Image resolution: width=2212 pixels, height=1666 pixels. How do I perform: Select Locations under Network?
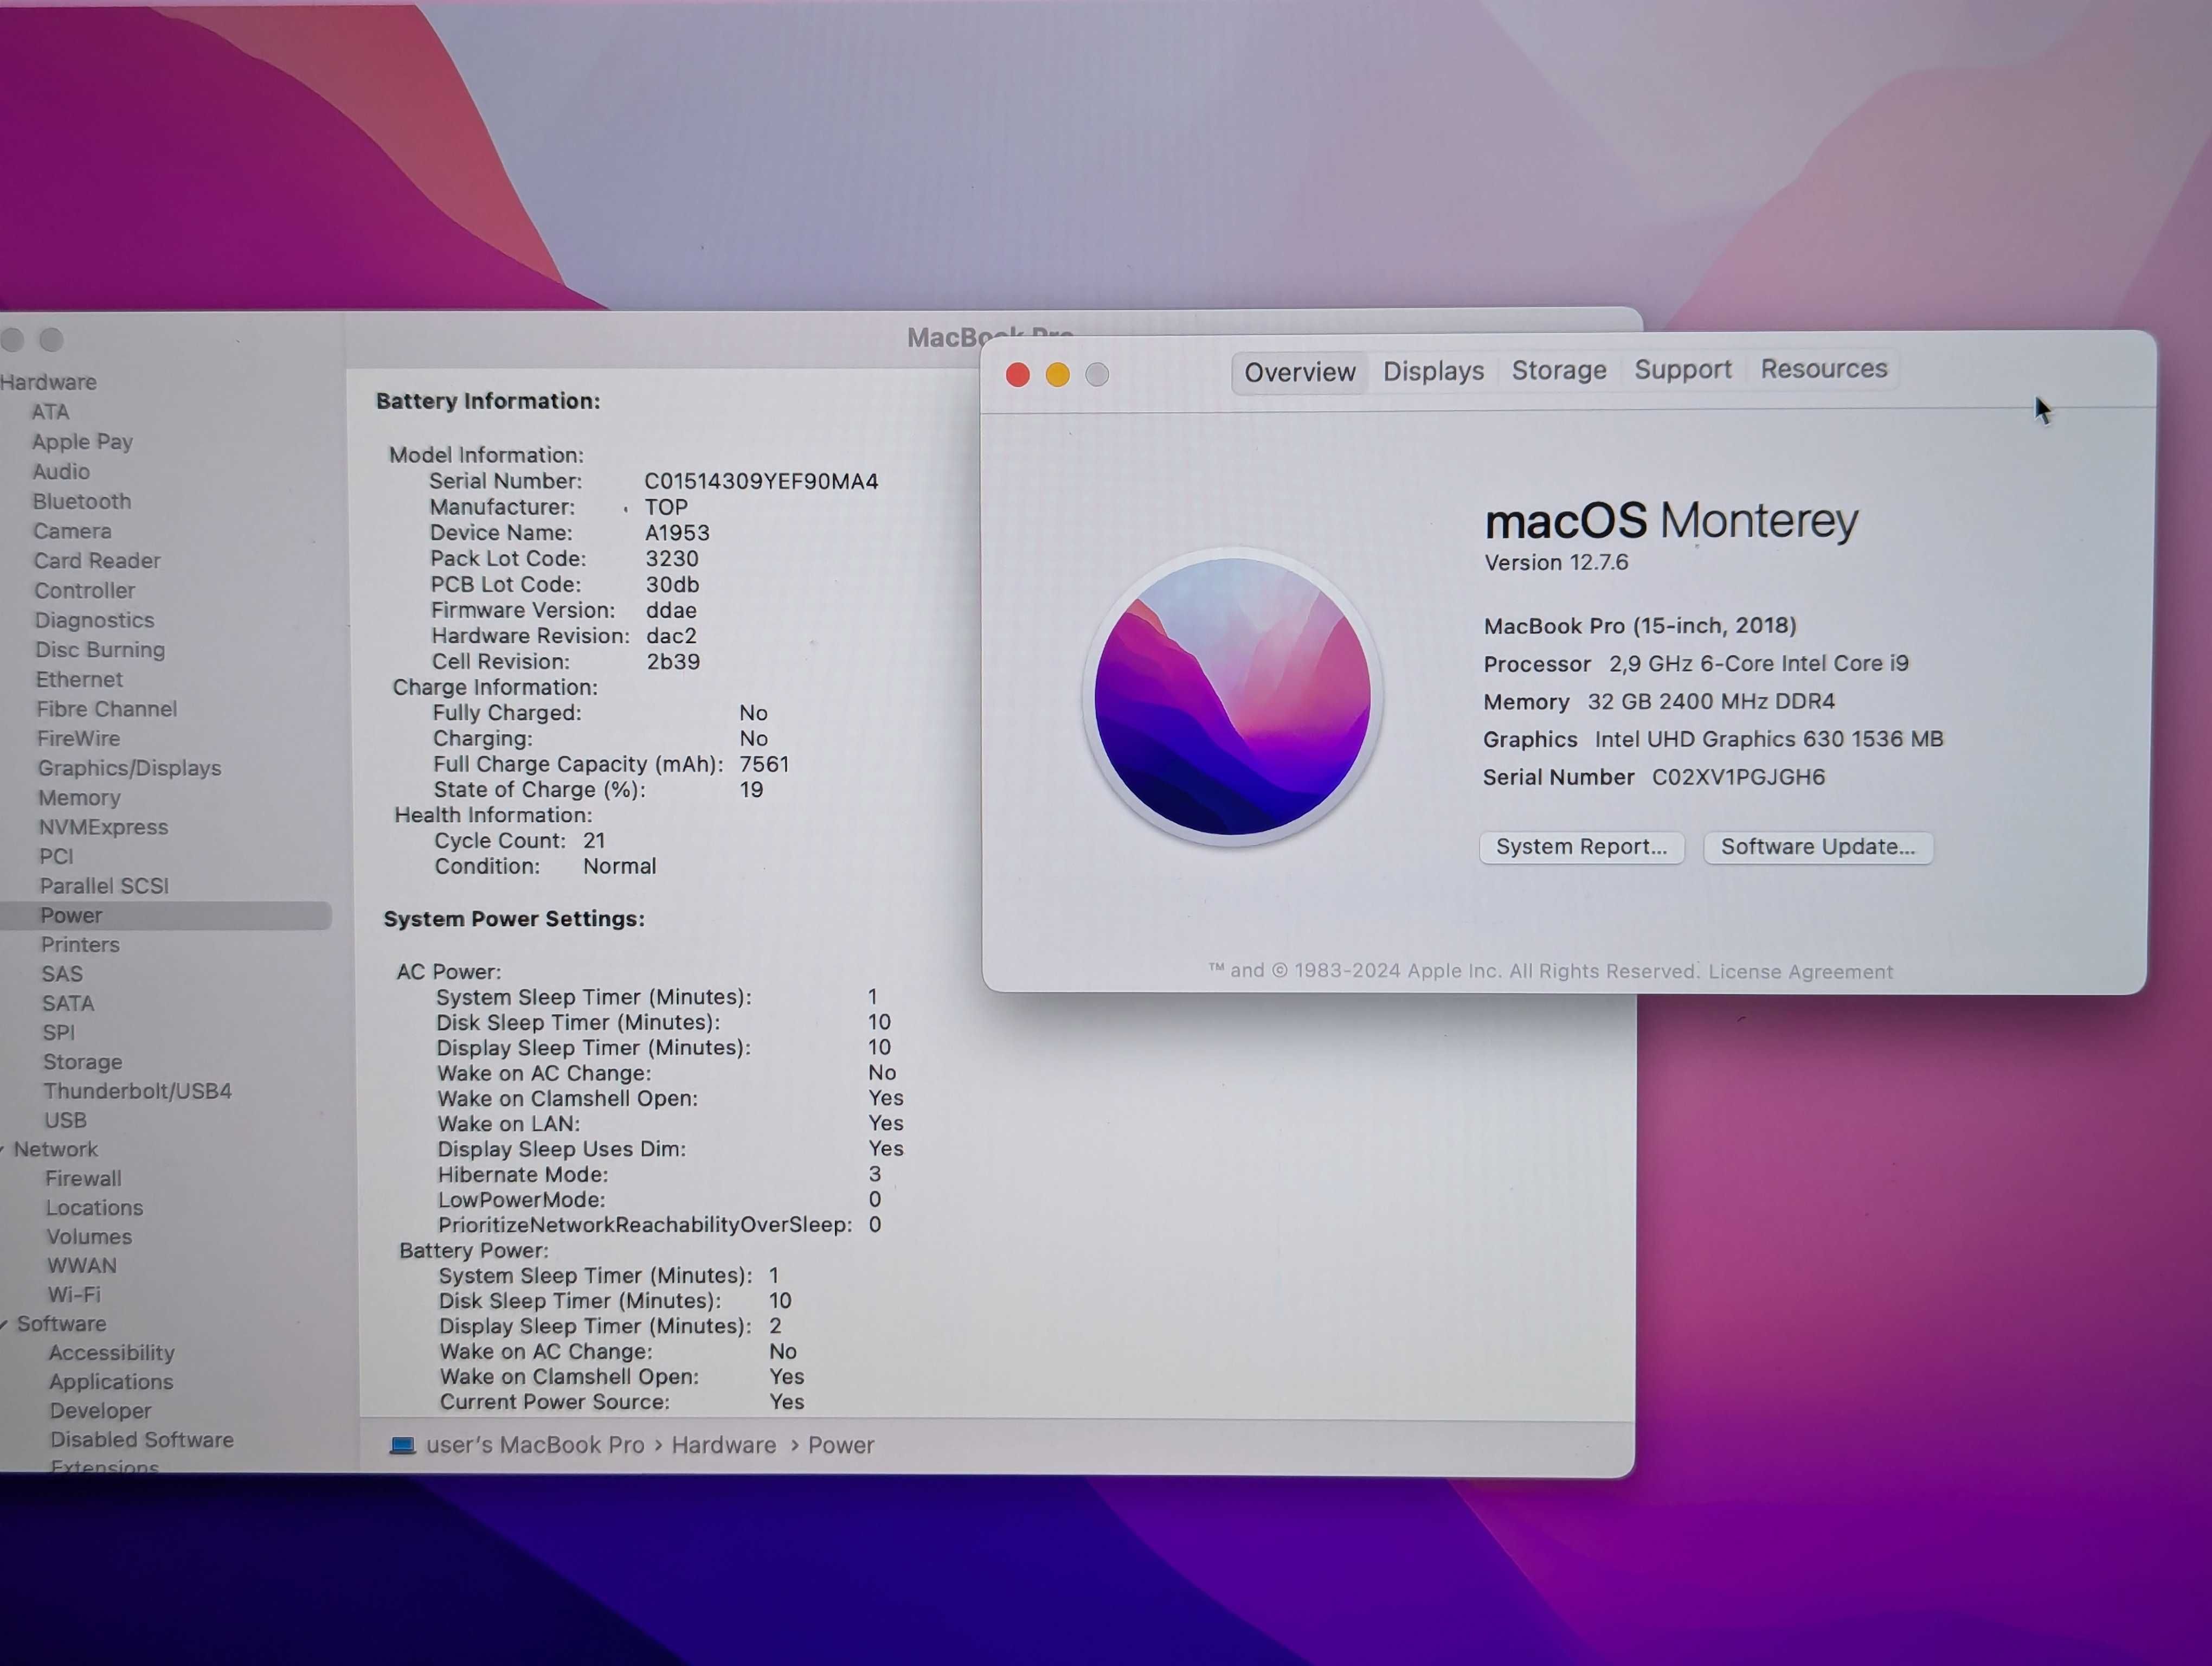(94, 1208)
